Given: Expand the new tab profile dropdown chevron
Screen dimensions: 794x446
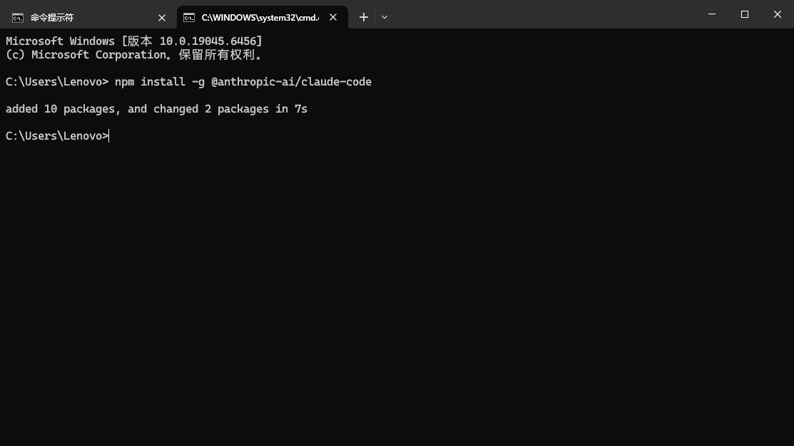Looking at the screenshot, I should [385, 17].
